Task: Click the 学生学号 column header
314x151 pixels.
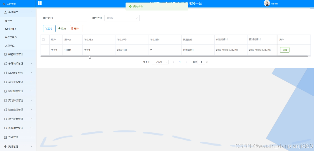Action: pyautogui.click(x=122, y=40)
